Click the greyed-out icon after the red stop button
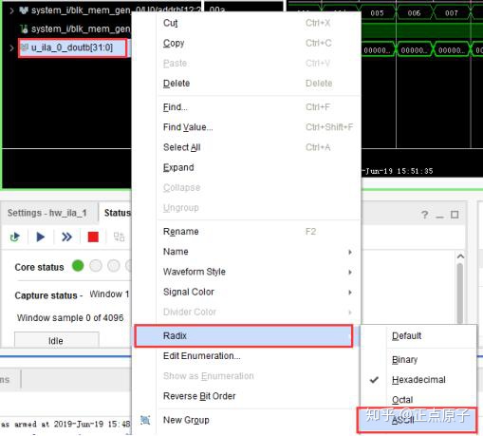The width and height of the screenshot is (483, 436). [x=119, y=237]
